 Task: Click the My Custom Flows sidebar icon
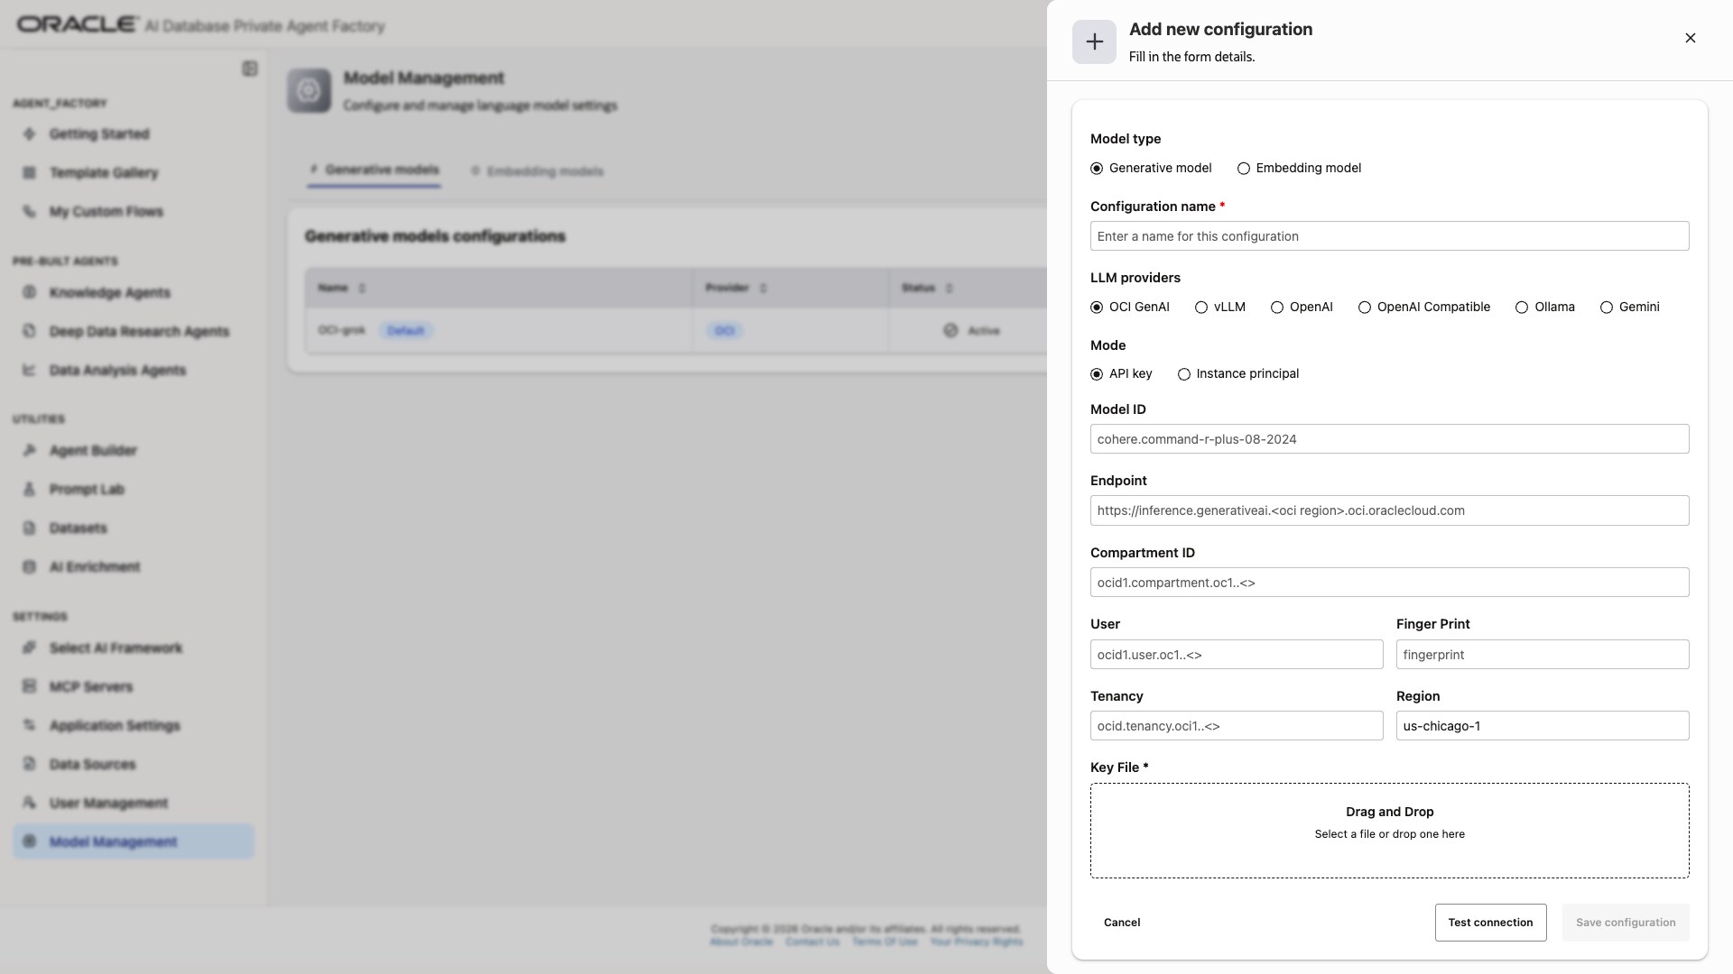(30, 212)
